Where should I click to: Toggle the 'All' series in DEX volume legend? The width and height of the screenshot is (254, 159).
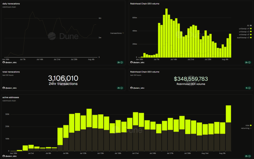coord(249,25)
